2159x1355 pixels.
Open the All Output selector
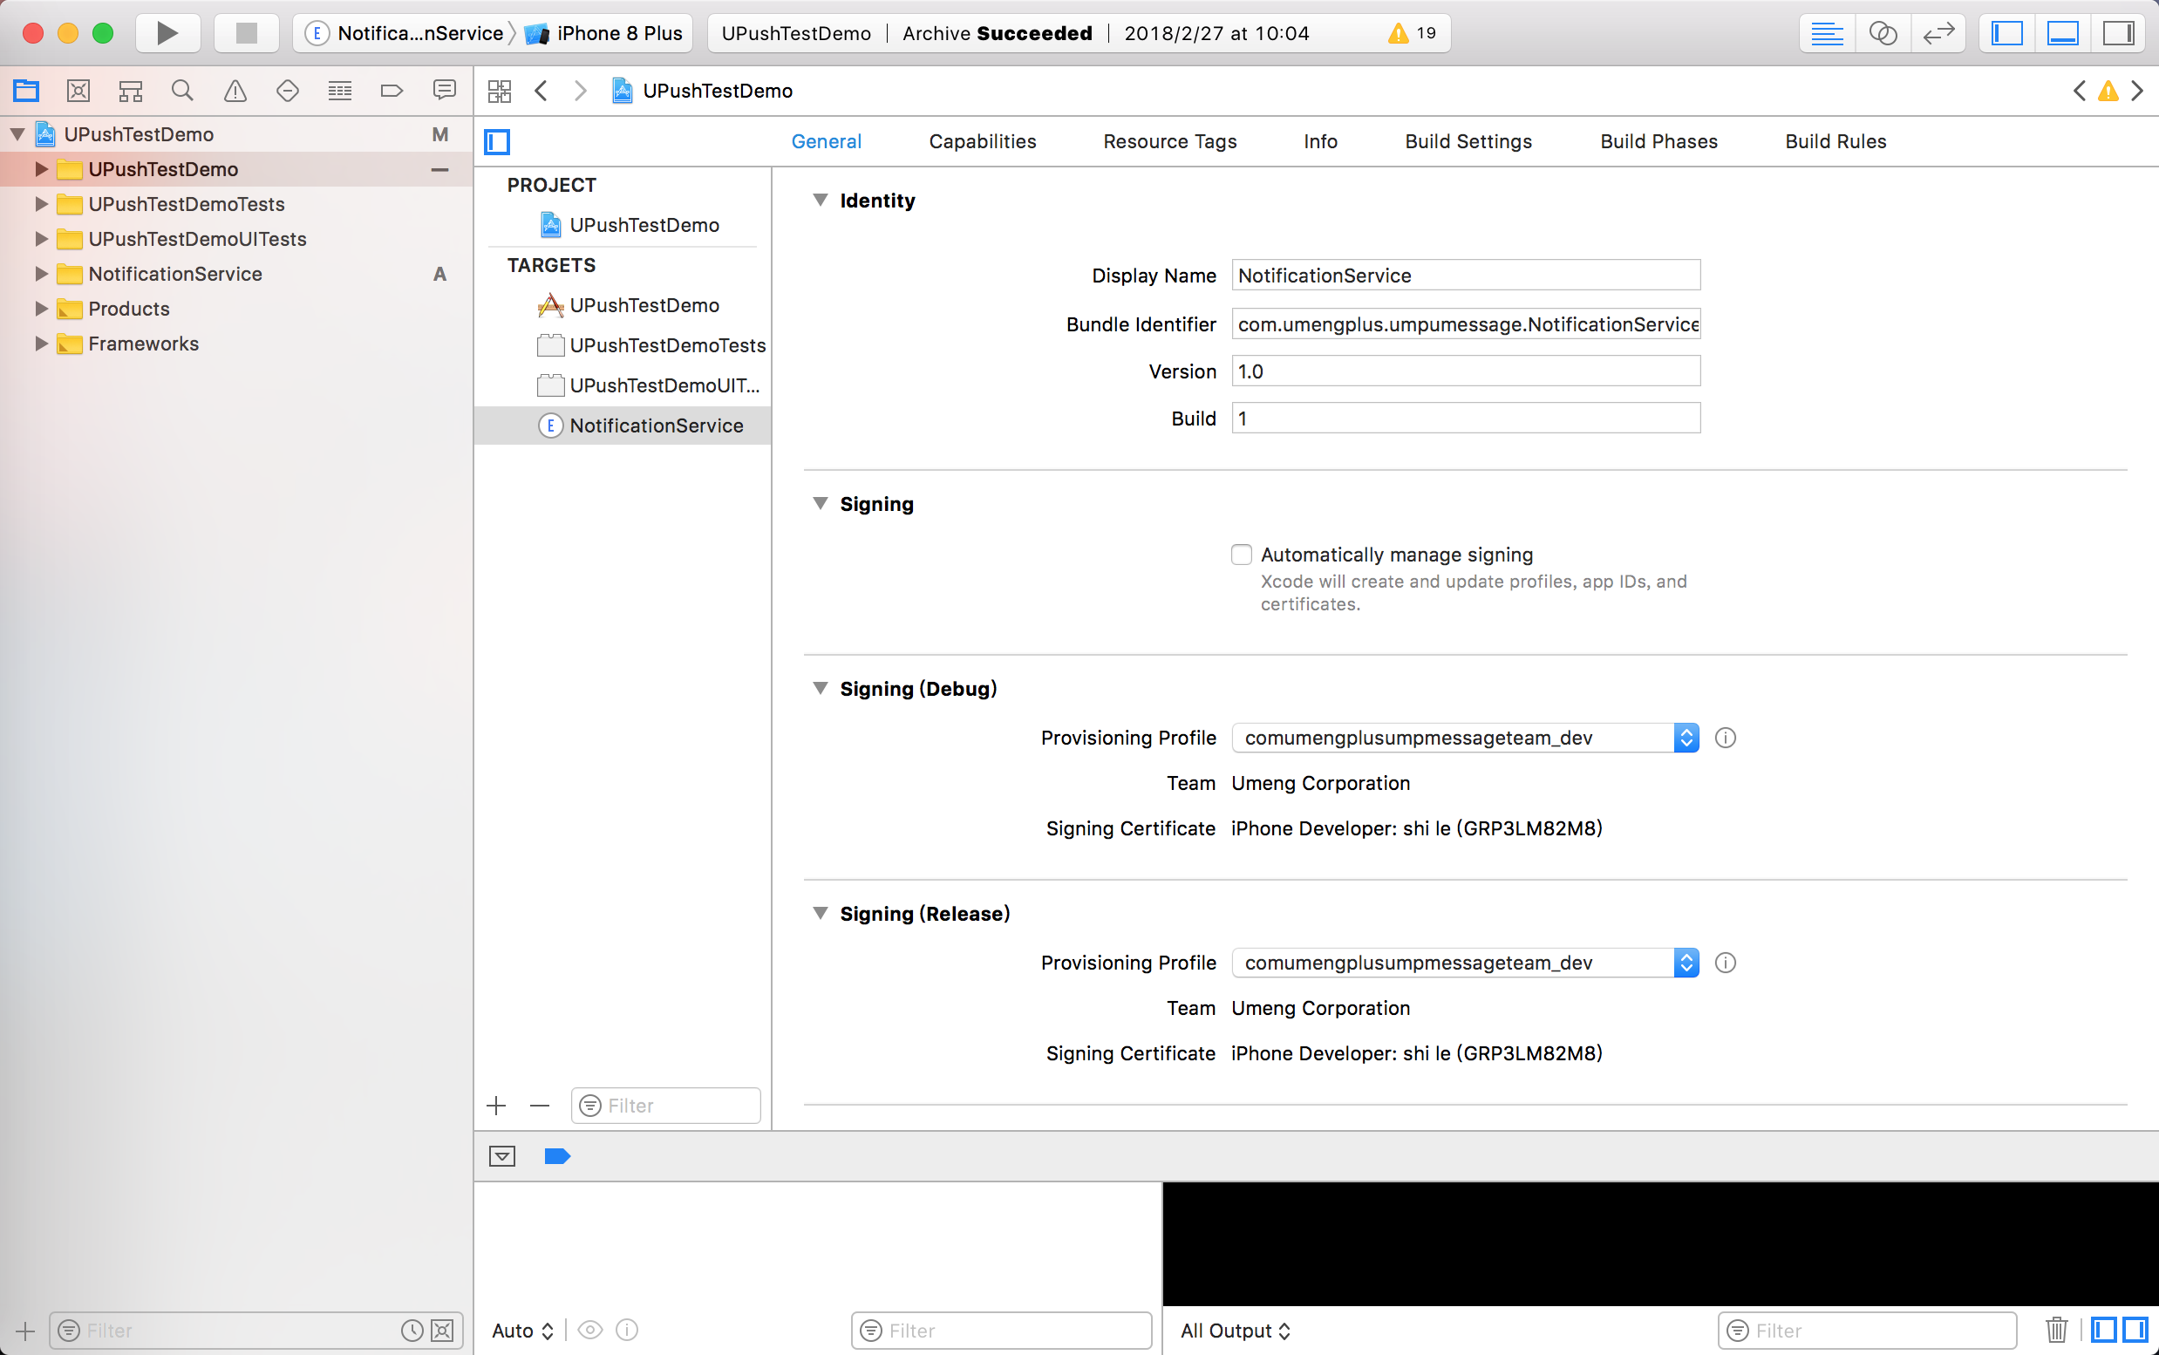[1236, 1331]
